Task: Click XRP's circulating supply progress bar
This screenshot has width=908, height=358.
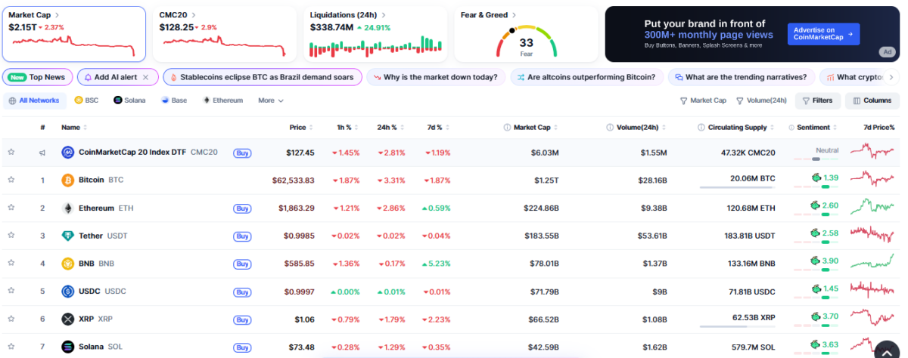Action: [x=738, y=326]
